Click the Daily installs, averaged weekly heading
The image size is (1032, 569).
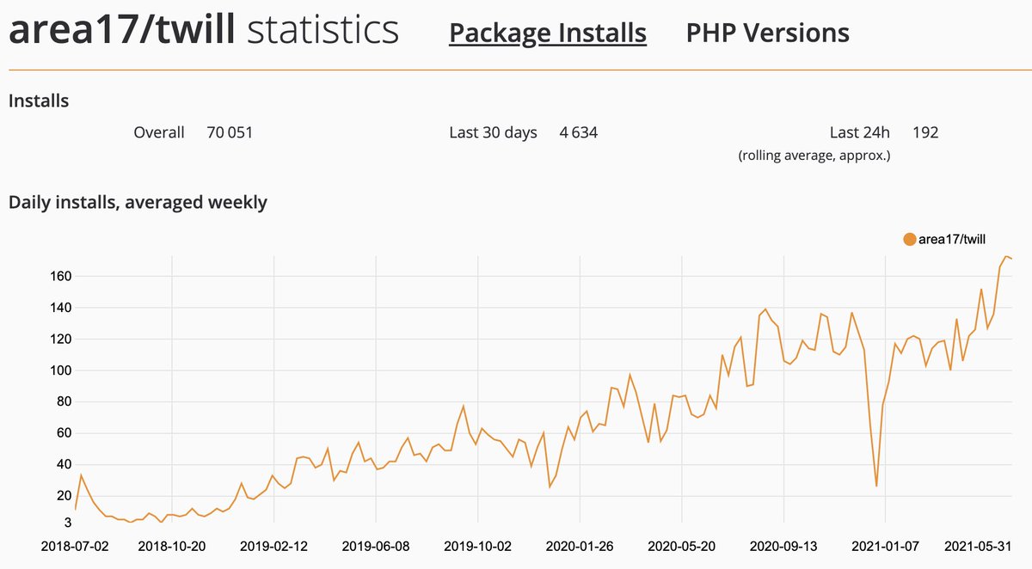(138, 203)
